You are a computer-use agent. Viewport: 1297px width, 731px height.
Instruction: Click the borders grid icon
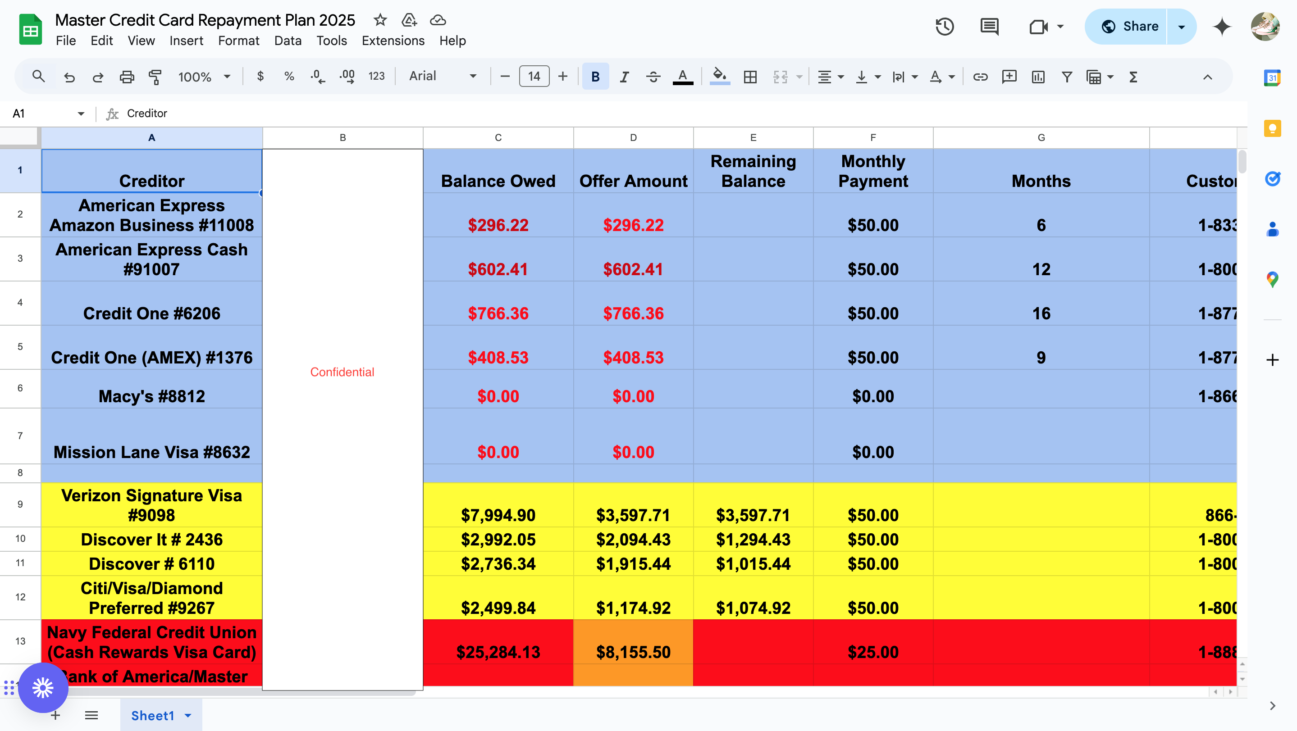(750, 77)
